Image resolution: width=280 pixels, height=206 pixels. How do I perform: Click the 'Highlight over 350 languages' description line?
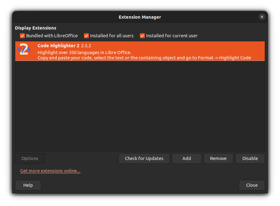pos(84,52)
